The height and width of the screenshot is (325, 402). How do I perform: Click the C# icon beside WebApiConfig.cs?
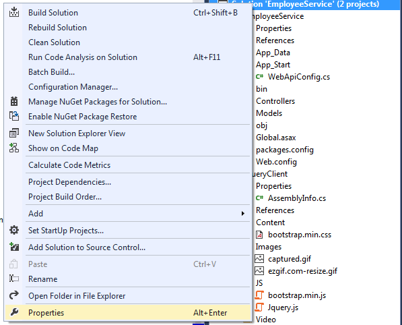259,76
